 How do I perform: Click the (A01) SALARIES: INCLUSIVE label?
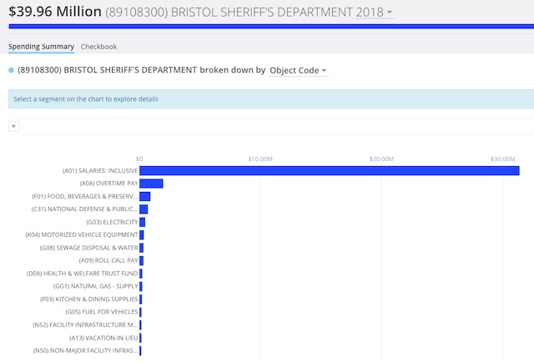click(100, 170)
